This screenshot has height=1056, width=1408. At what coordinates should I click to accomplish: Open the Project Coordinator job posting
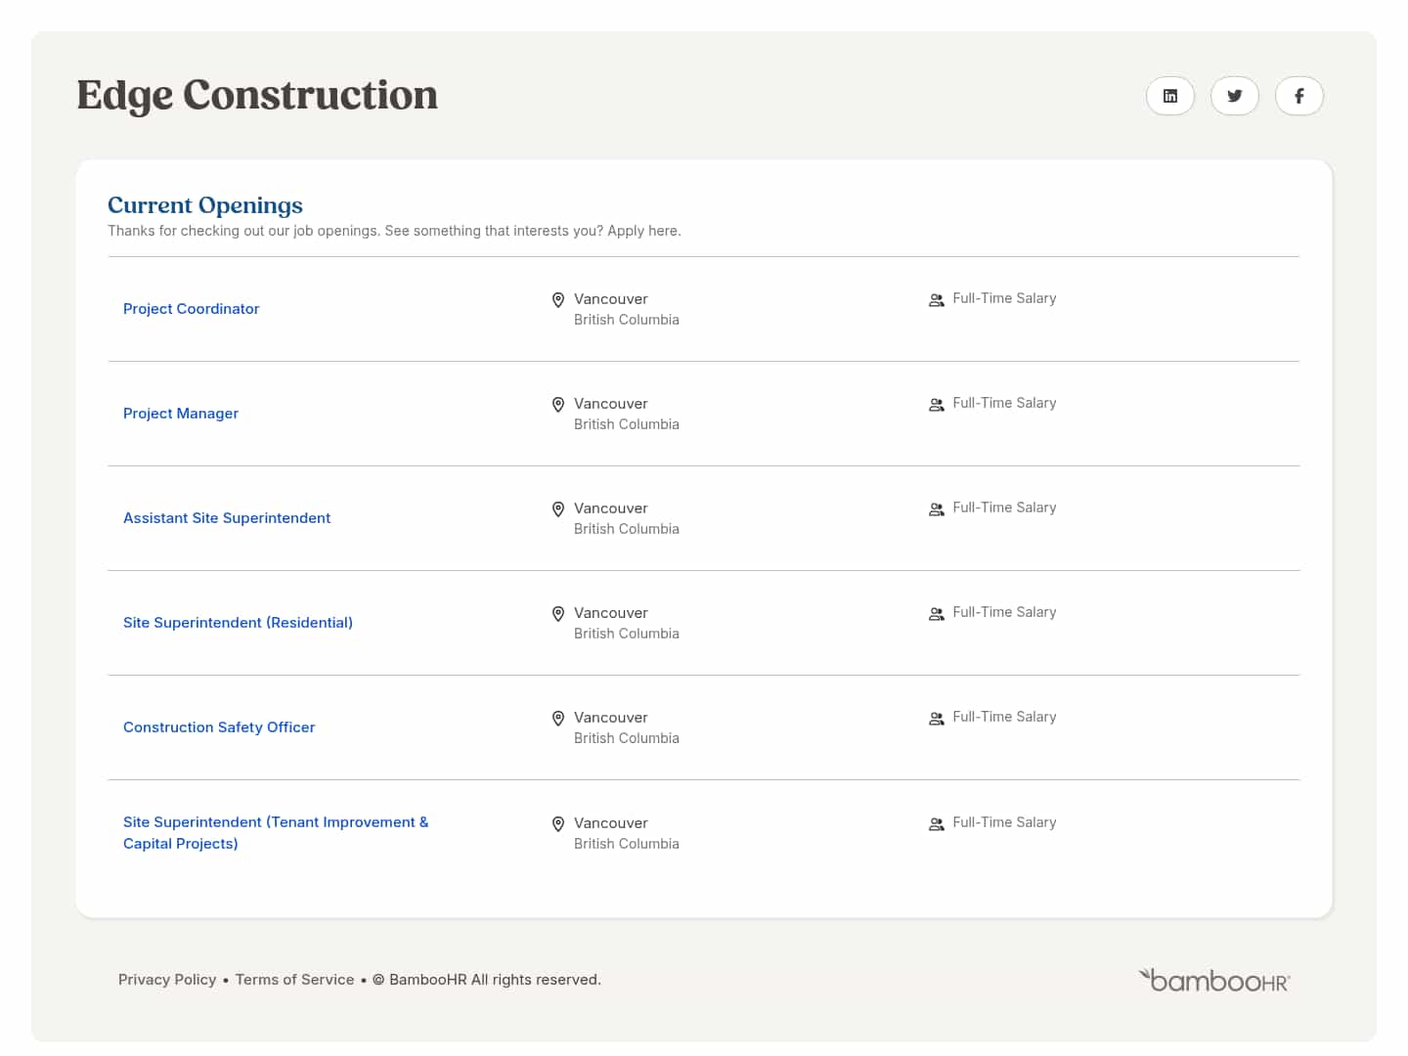191,308
